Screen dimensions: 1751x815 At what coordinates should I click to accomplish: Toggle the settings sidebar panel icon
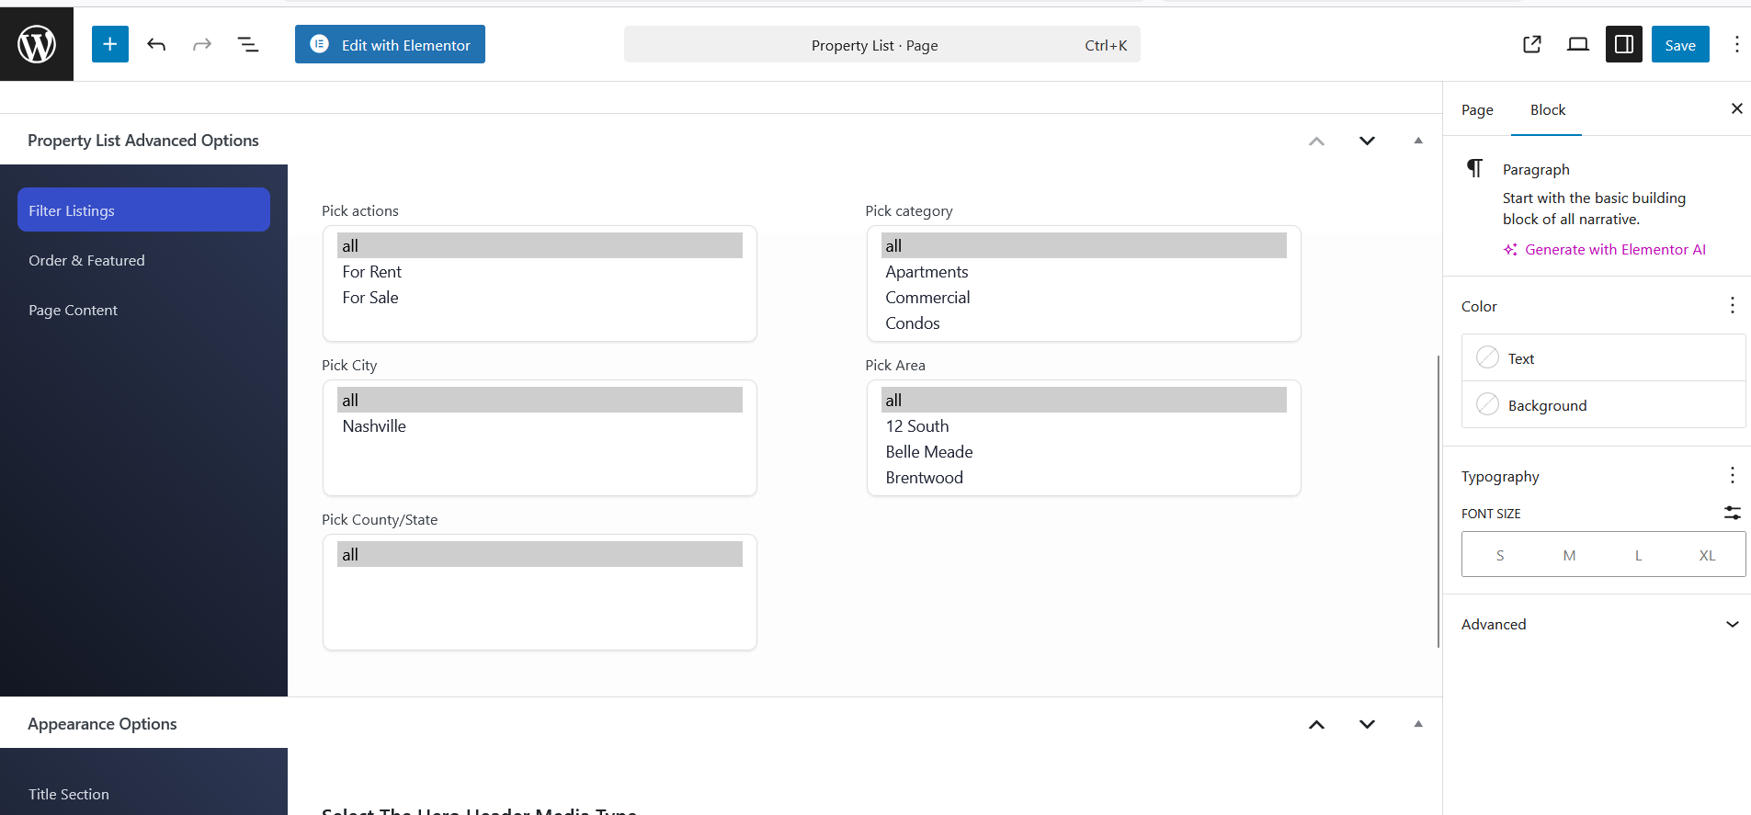click(1623, 44)
